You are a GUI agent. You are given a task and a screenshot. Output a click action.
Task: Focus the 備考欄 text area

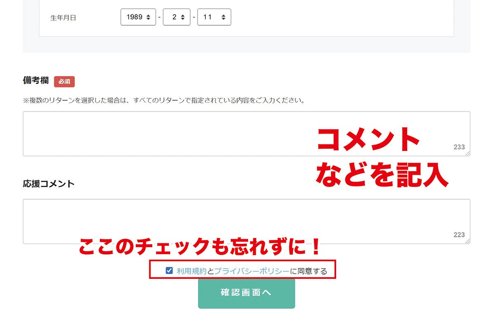coord(165,134)
